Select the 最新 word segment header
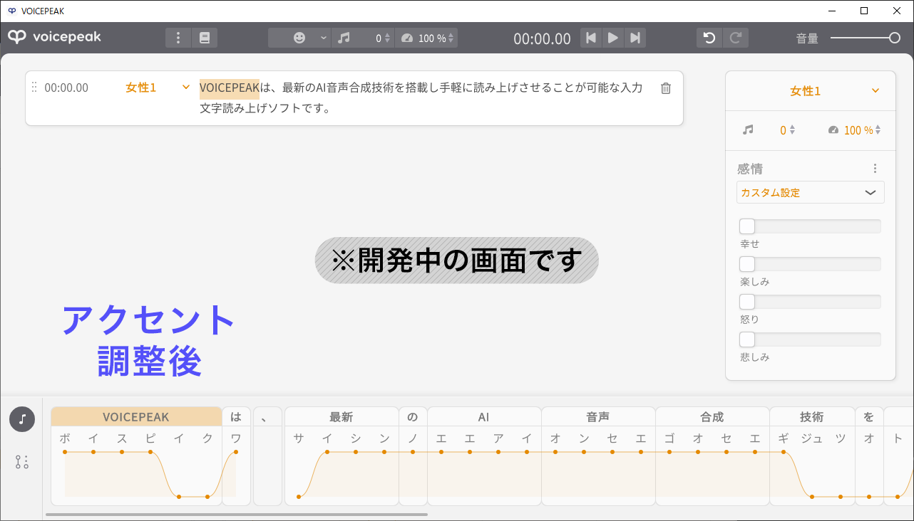The width and height of the screenshot is (914, 521). [342, 417]
